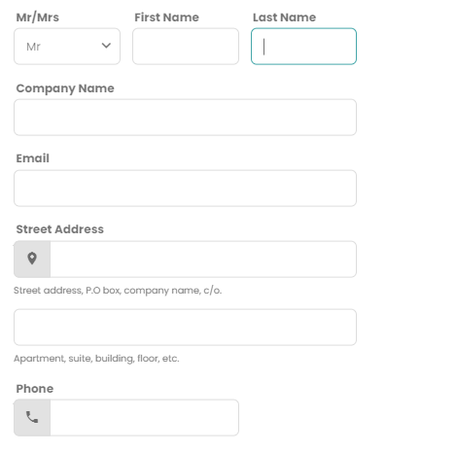Screen dimensions: 456x452
Task: Click the Email input field
Action: 186,189
